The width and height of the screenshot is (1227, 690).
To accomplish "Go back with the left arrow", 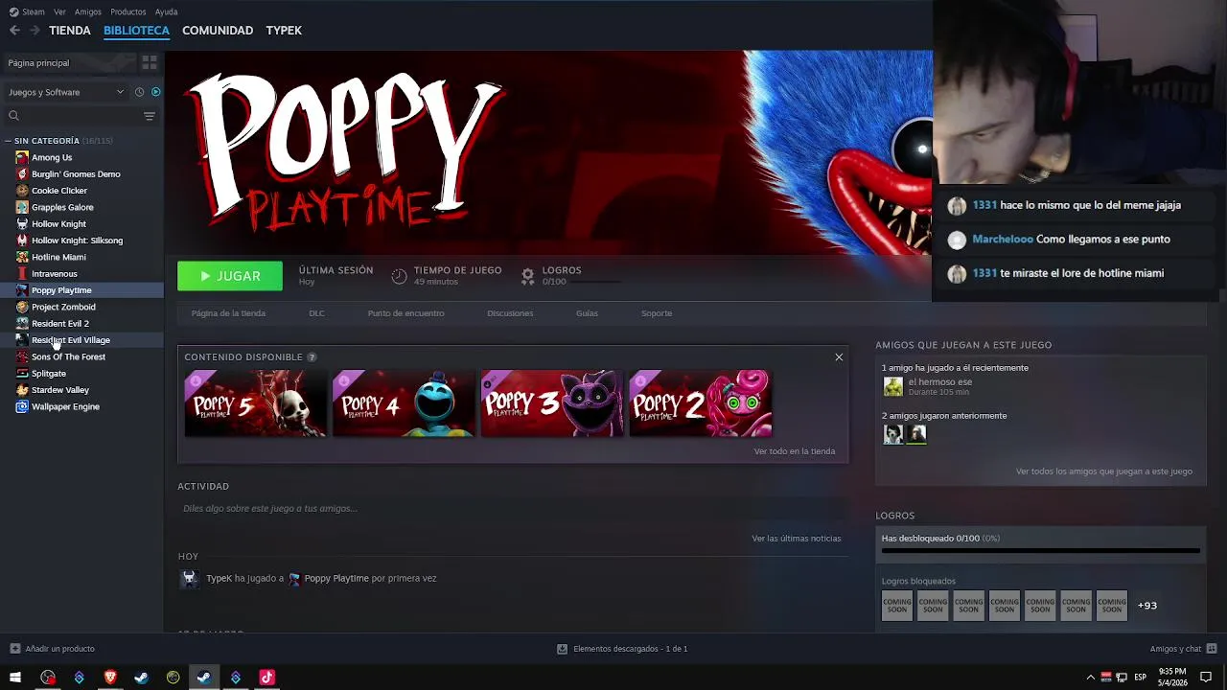I will (14, 31).
